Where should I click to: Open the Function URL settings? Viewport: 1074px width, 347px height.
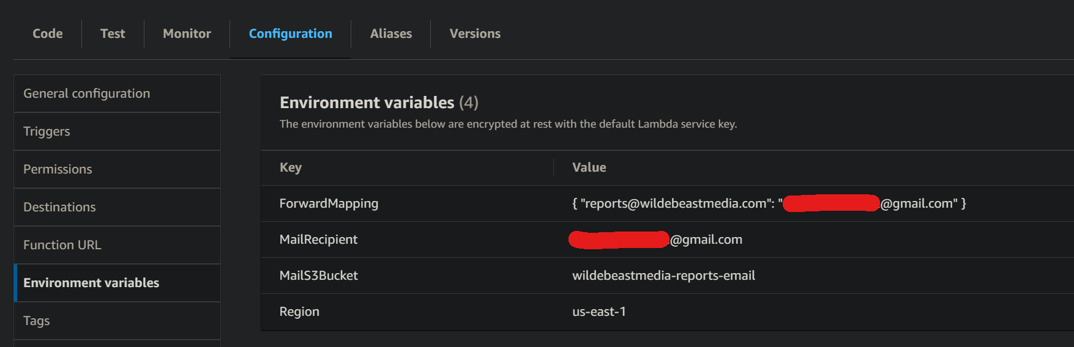pyautogui.click(x=62, y=245)
